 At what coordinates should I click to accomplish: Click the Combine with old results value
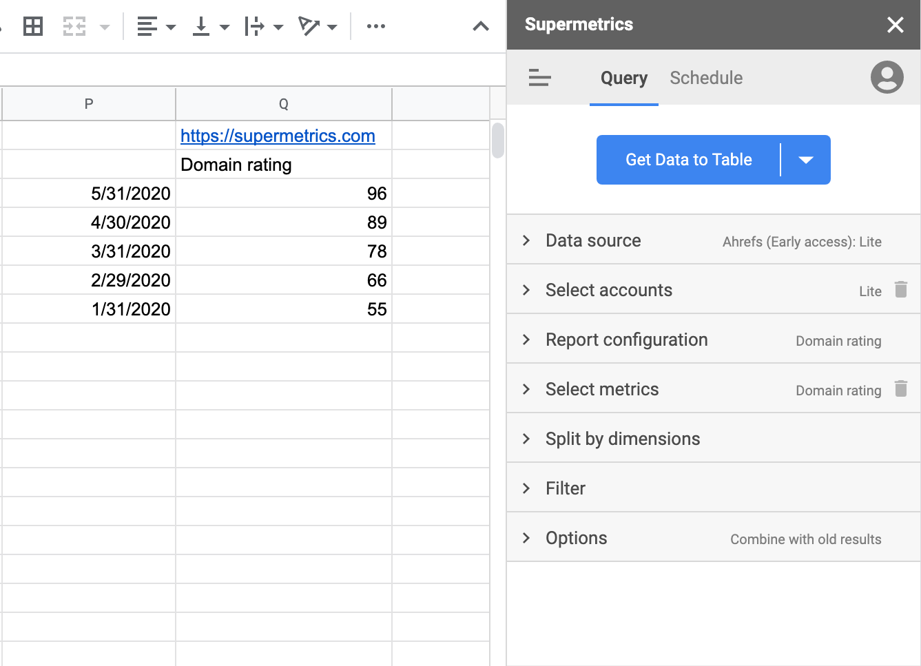[806, 539]
